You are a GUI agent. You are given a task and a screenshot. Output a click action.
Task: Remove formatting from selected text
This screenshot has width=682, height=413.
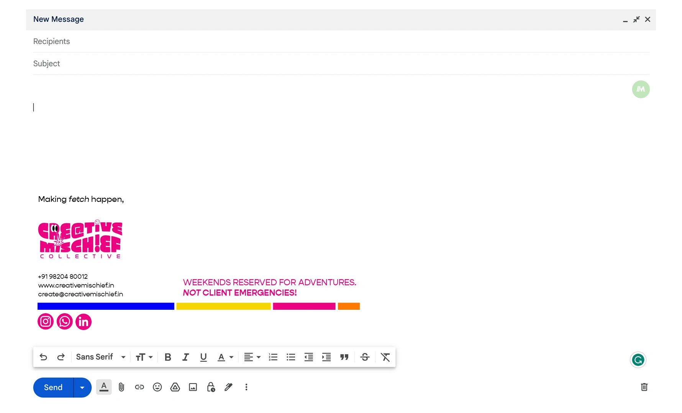pyautogui.click(x=385, y=357)
